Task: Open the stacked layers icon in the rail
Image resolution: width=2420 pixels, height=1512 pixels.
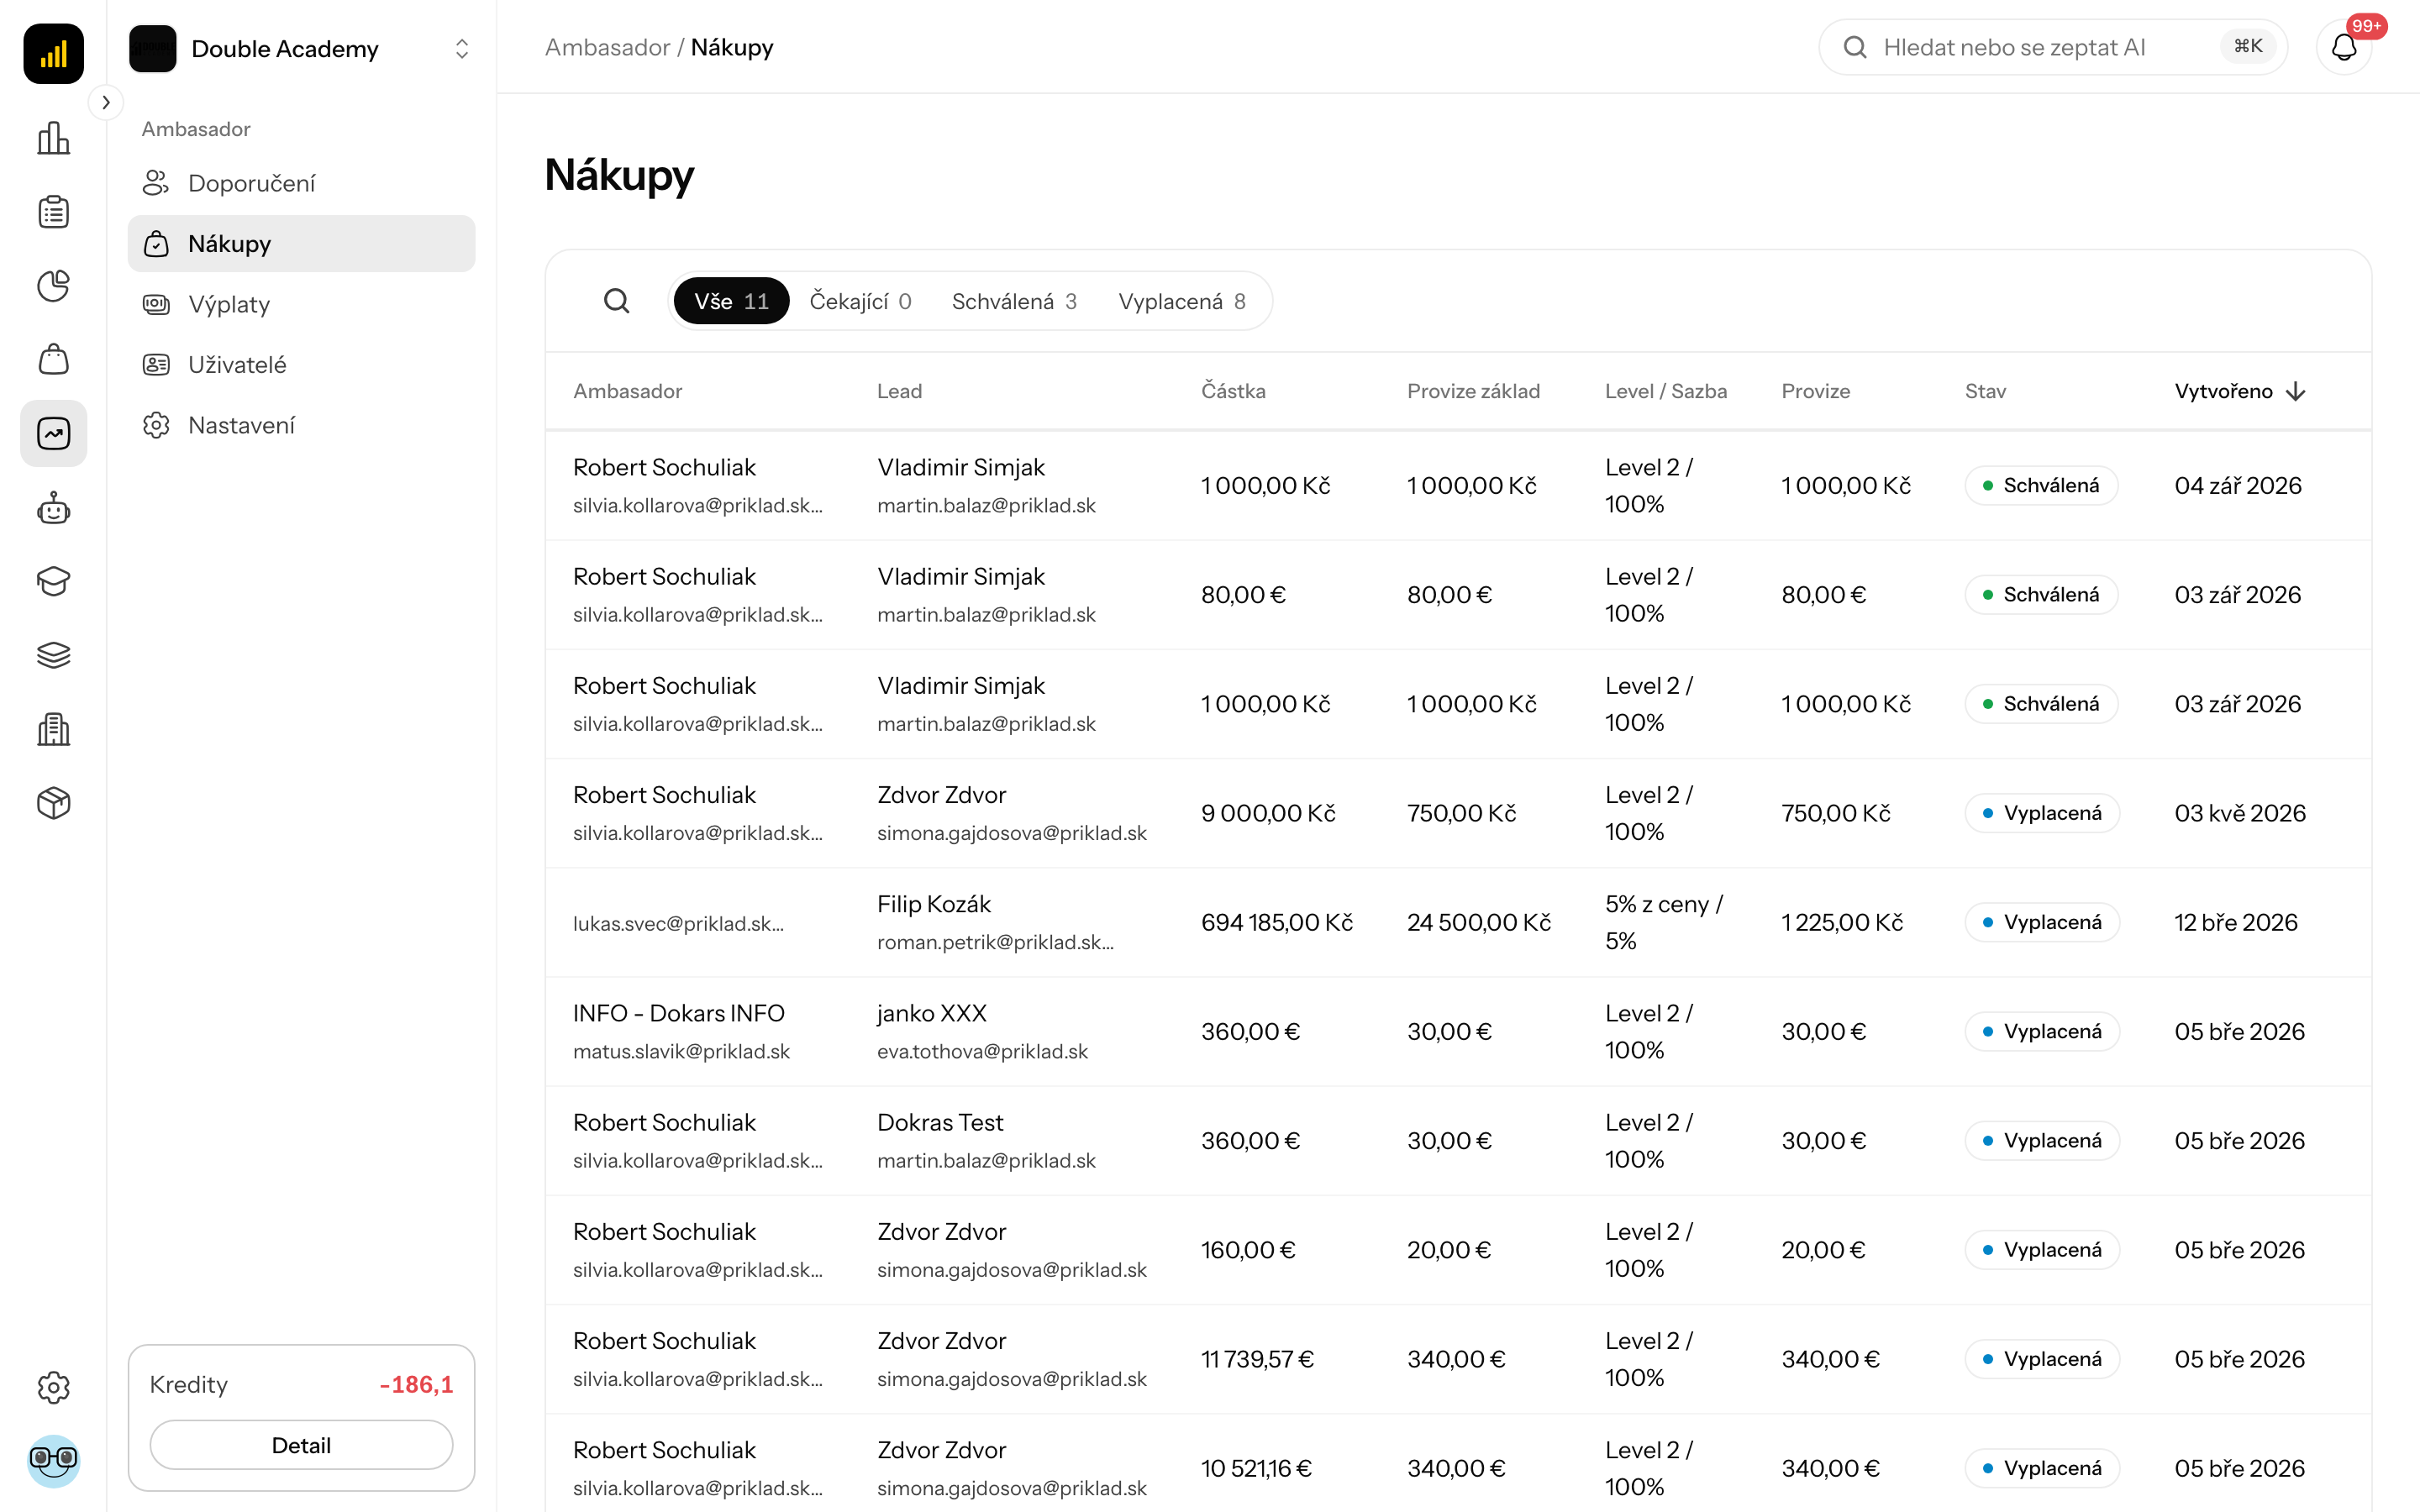Action: 54,655
